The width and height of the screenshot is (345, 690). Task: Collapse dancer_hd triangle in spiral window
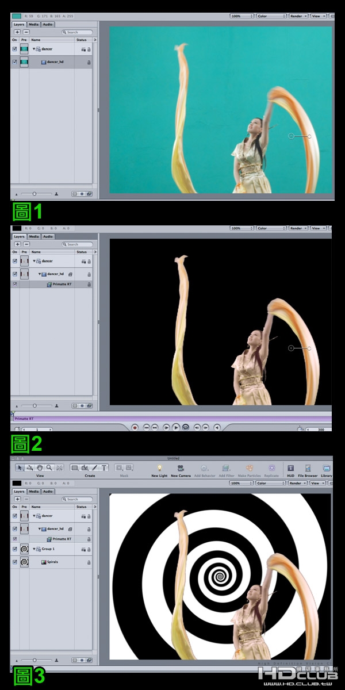[40, 529]
